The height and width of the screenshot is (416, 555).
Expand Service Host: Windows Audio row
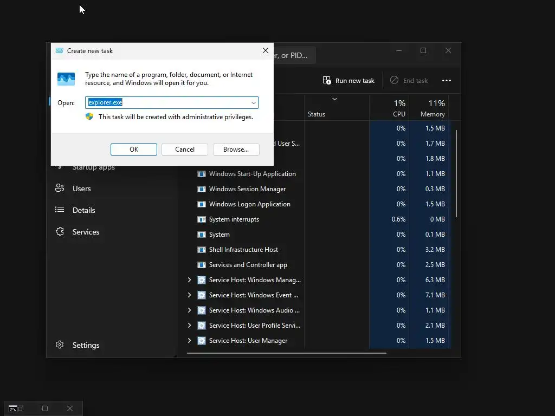[189, 310]
